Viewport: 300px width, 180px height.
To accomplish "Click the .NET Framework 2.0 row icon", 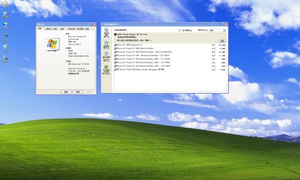I will coord(116,45).
